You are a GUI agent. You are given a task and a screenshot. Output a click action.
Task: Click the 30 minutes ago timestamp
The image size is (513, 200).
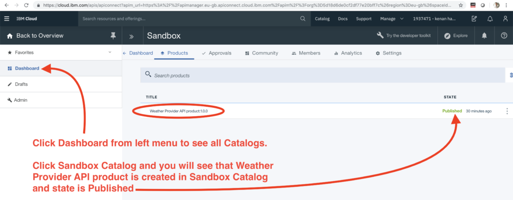pyautogui.click(x=478, y=111)
